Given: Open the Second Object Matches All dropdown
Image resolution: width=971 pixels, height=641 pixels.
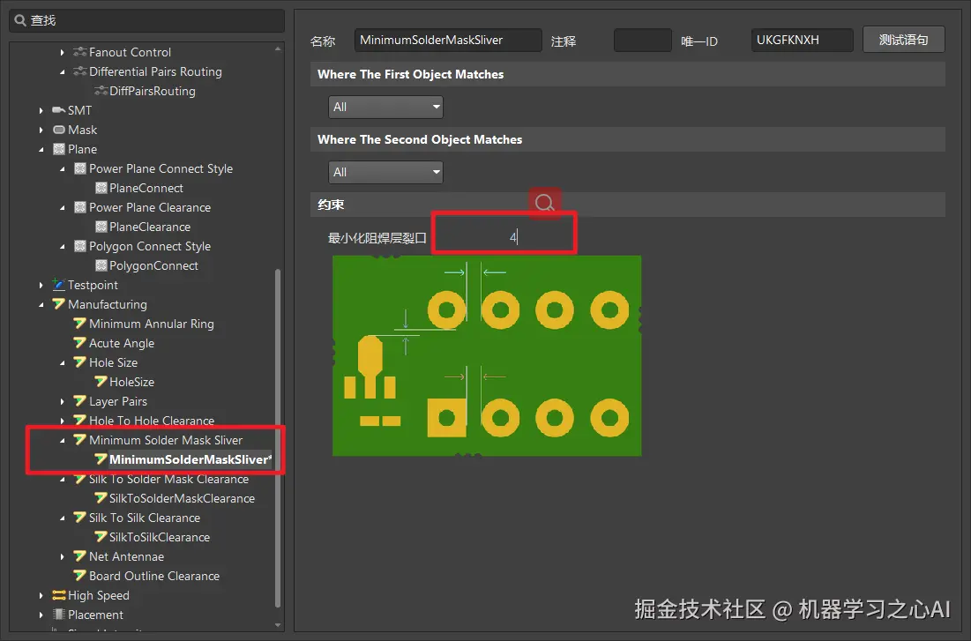Looking at the screenshot, I should coord(385,172).
